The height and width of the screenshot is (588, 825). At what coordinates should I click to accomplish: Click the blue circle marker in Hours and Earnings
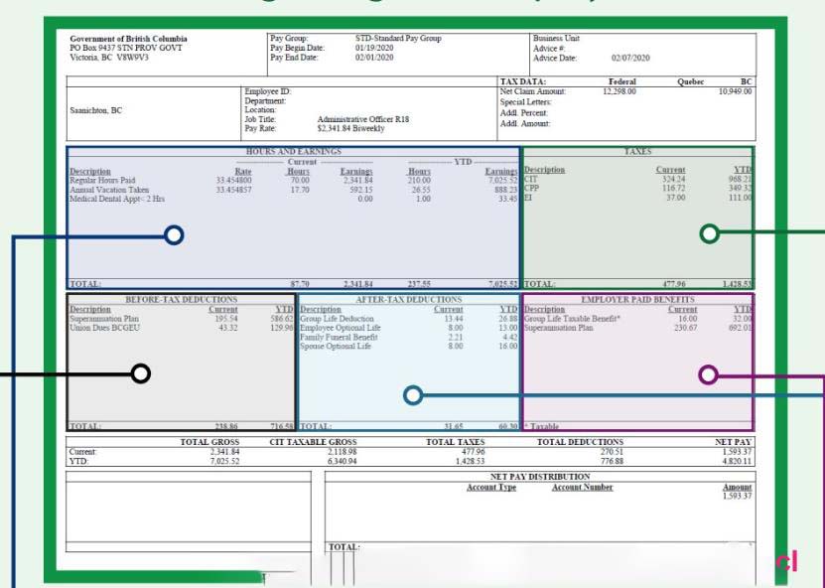click(174, 235)
